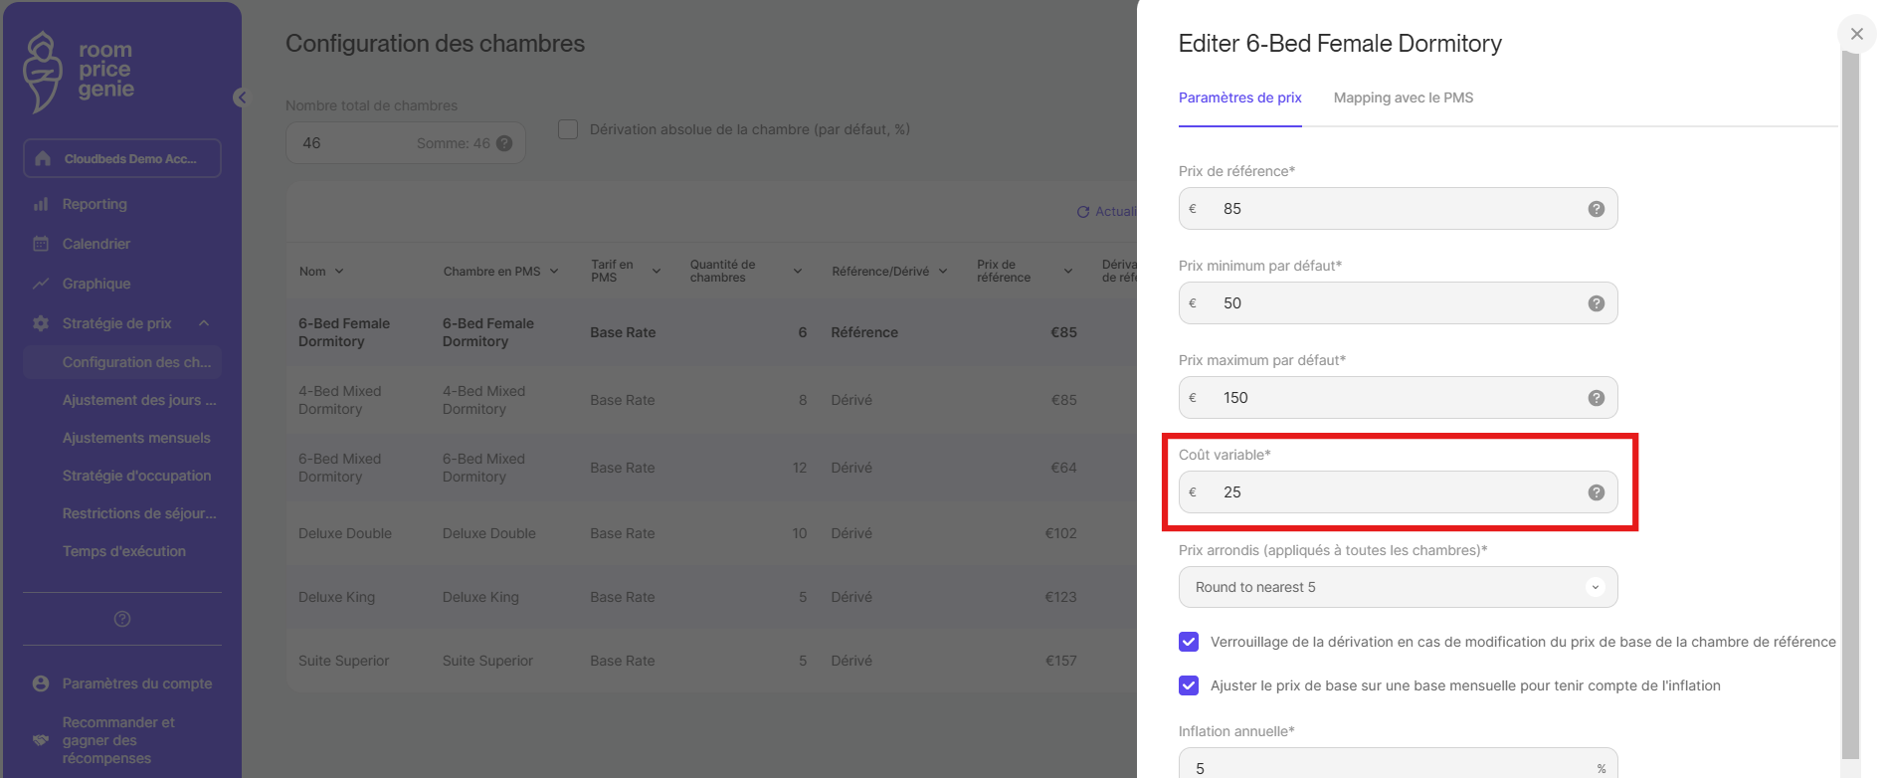1886x778 pixels.
Task: Go to Paramètres du compte
Action: 136,683
